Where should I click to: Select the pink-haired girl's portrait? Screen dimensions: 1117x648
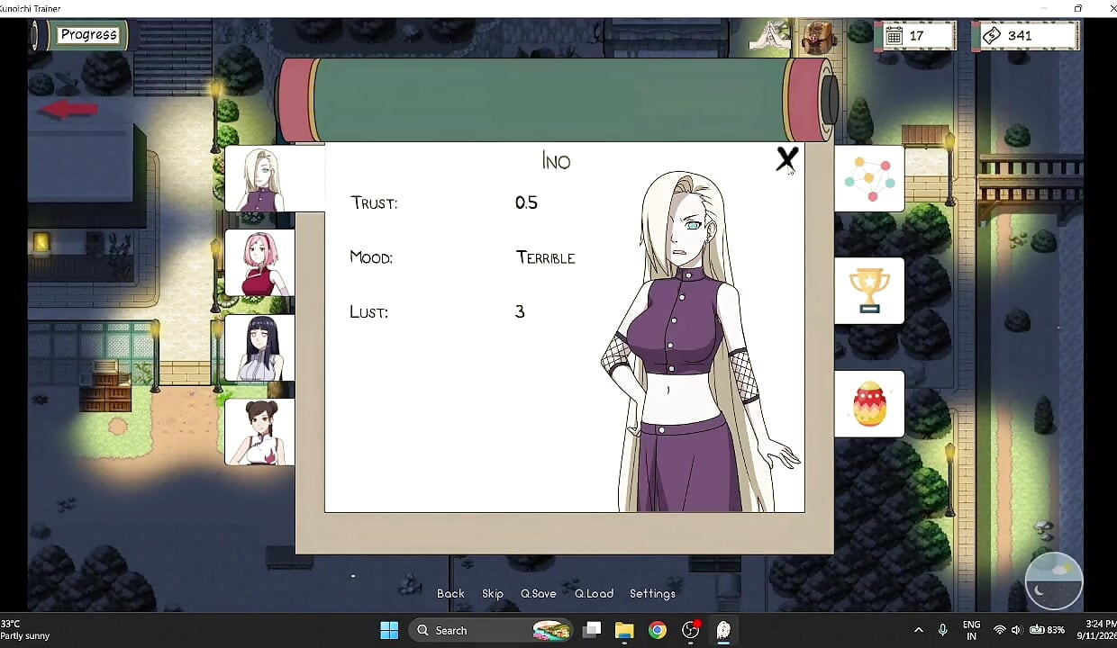point(259,263)
